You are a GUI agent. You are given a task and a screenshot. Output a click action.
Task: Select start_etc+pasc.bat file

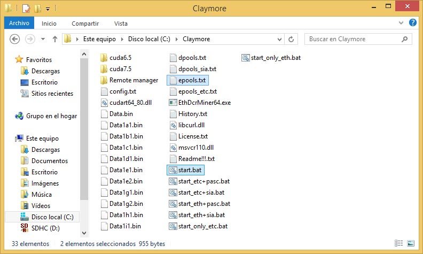tap(200, 182)
